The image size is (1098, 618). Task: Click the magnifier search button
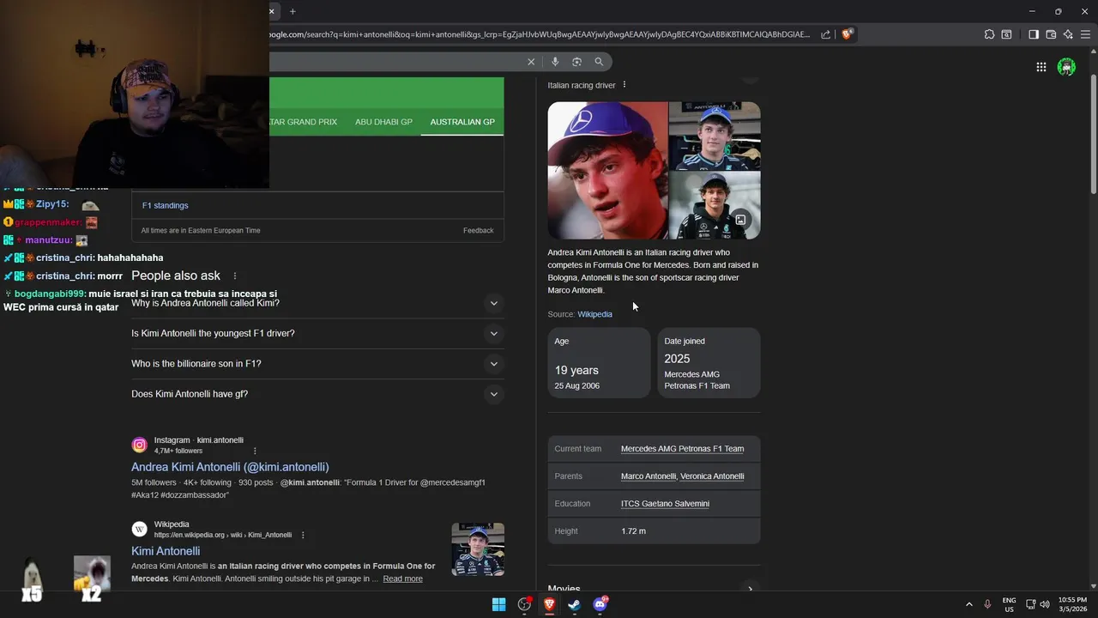[599, 62]
